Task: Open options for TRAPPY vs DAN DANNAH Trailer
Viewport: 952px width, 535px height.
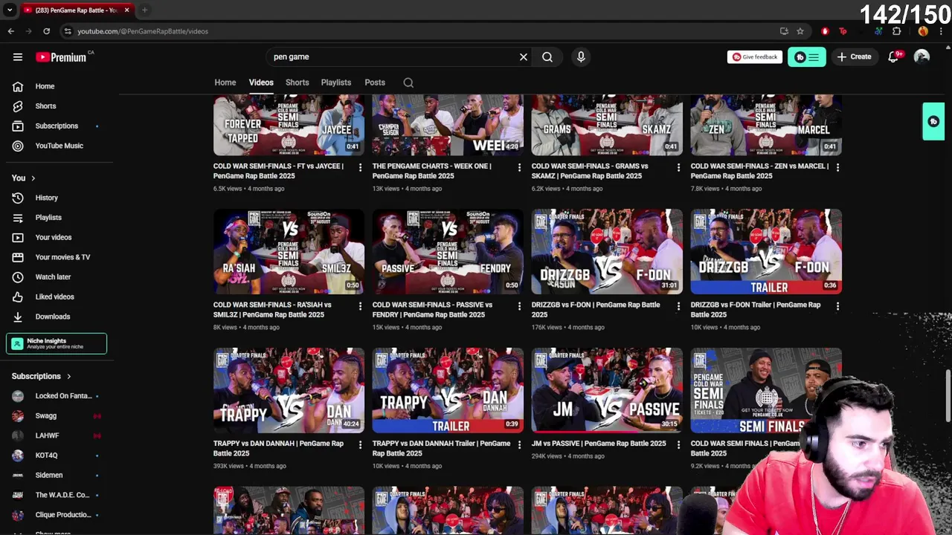Action: [x=519, y=445]
